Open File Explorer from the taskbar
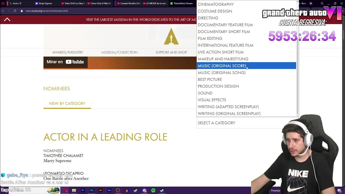Image resolution: width=345 pixels, height=194 pixels. coord(74,190)
